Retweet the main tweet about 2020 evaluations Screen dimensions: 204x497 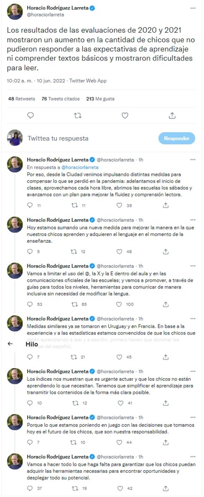click(x=78, y=116)
